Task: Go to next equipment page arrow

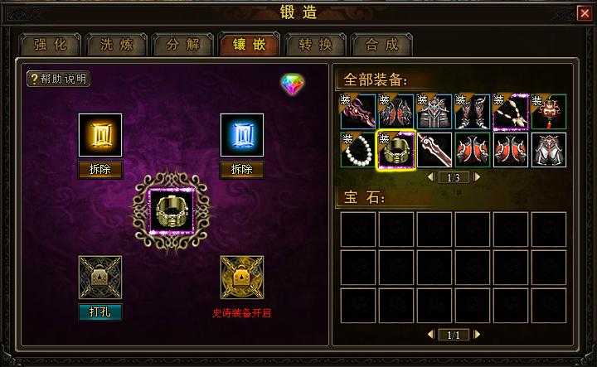Action: point(477,177)
